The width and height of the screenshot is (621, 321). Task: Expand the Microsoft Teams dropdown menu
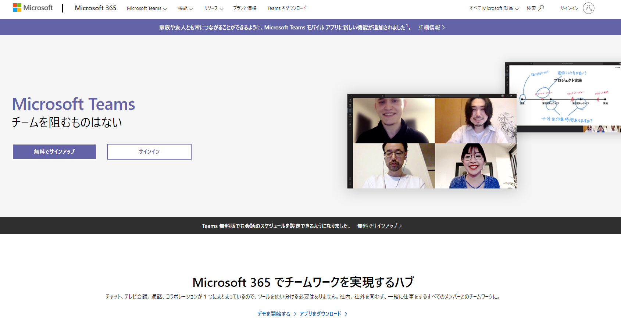tap(147, 8)
